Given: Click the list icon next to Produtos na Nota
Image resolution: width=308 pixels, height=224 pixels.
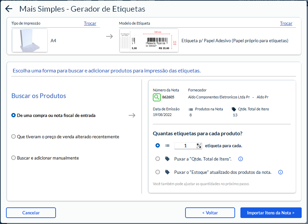Looking at the screenshot, I should click(191, 109).
